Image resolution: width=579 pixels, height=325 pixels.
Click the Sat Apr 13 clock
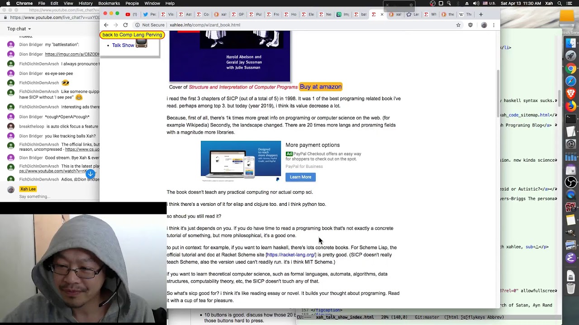(522, 4)
